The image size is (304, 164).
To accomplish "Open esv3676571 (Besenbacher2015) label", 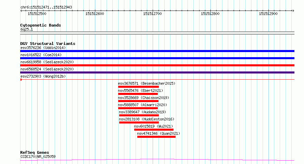I will click(147, 83).
